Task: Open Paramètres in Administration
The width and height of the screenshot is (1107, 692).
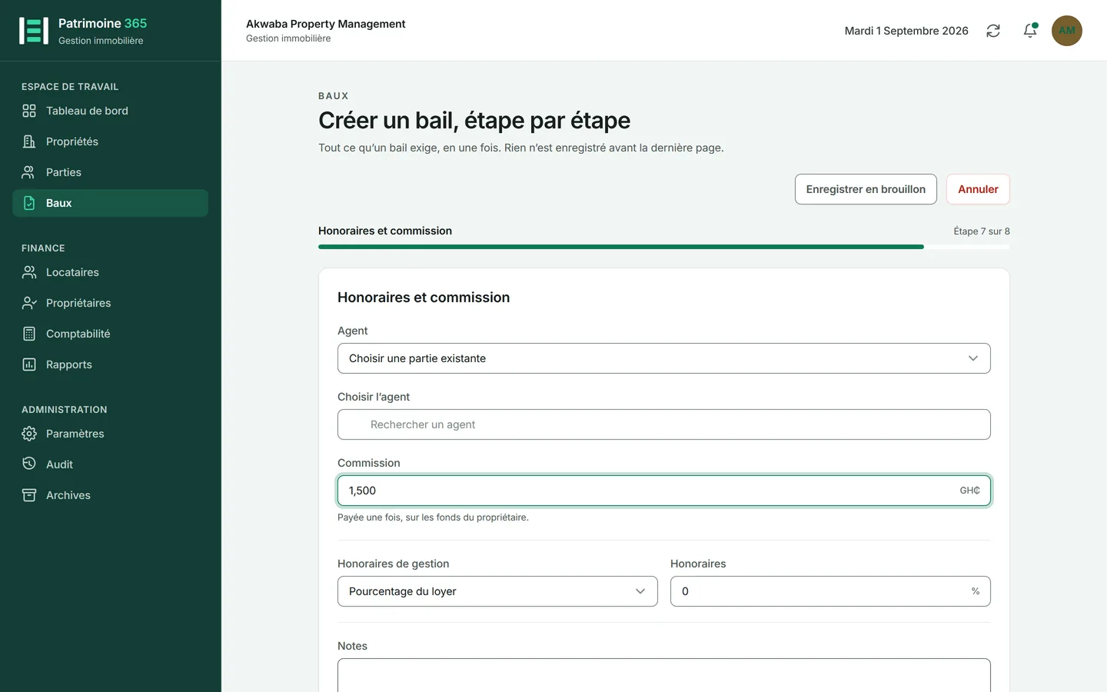Action: point(111,434)
